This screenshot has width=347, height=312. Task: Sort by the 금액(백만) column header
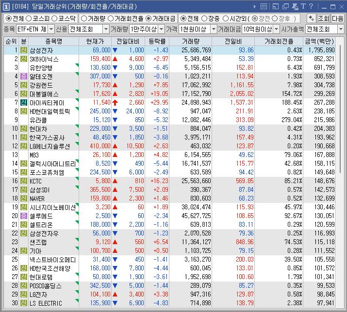coord(319,41)
